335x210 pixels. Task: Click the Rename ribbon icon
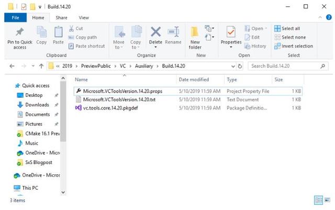point(173,32)
